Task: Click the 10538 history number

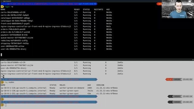Action: (x=177, y=79)
